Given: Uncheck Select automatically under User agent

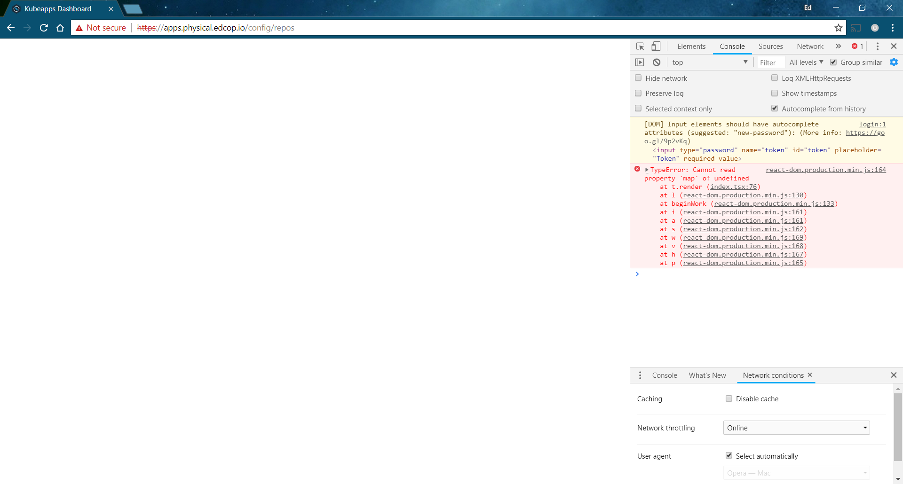Looking at the screenshot, I should point(729,455).
